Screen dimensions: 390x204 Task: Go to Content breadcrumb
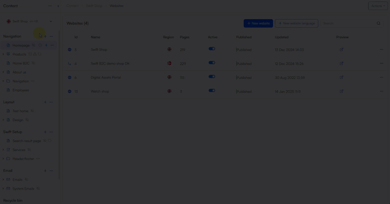coord(73,6)
